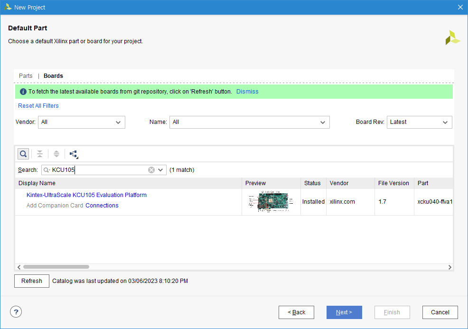Select Kintex-UltraScale KCU105 Evaluation Platform board
The image size is (468, 329).
86,195
